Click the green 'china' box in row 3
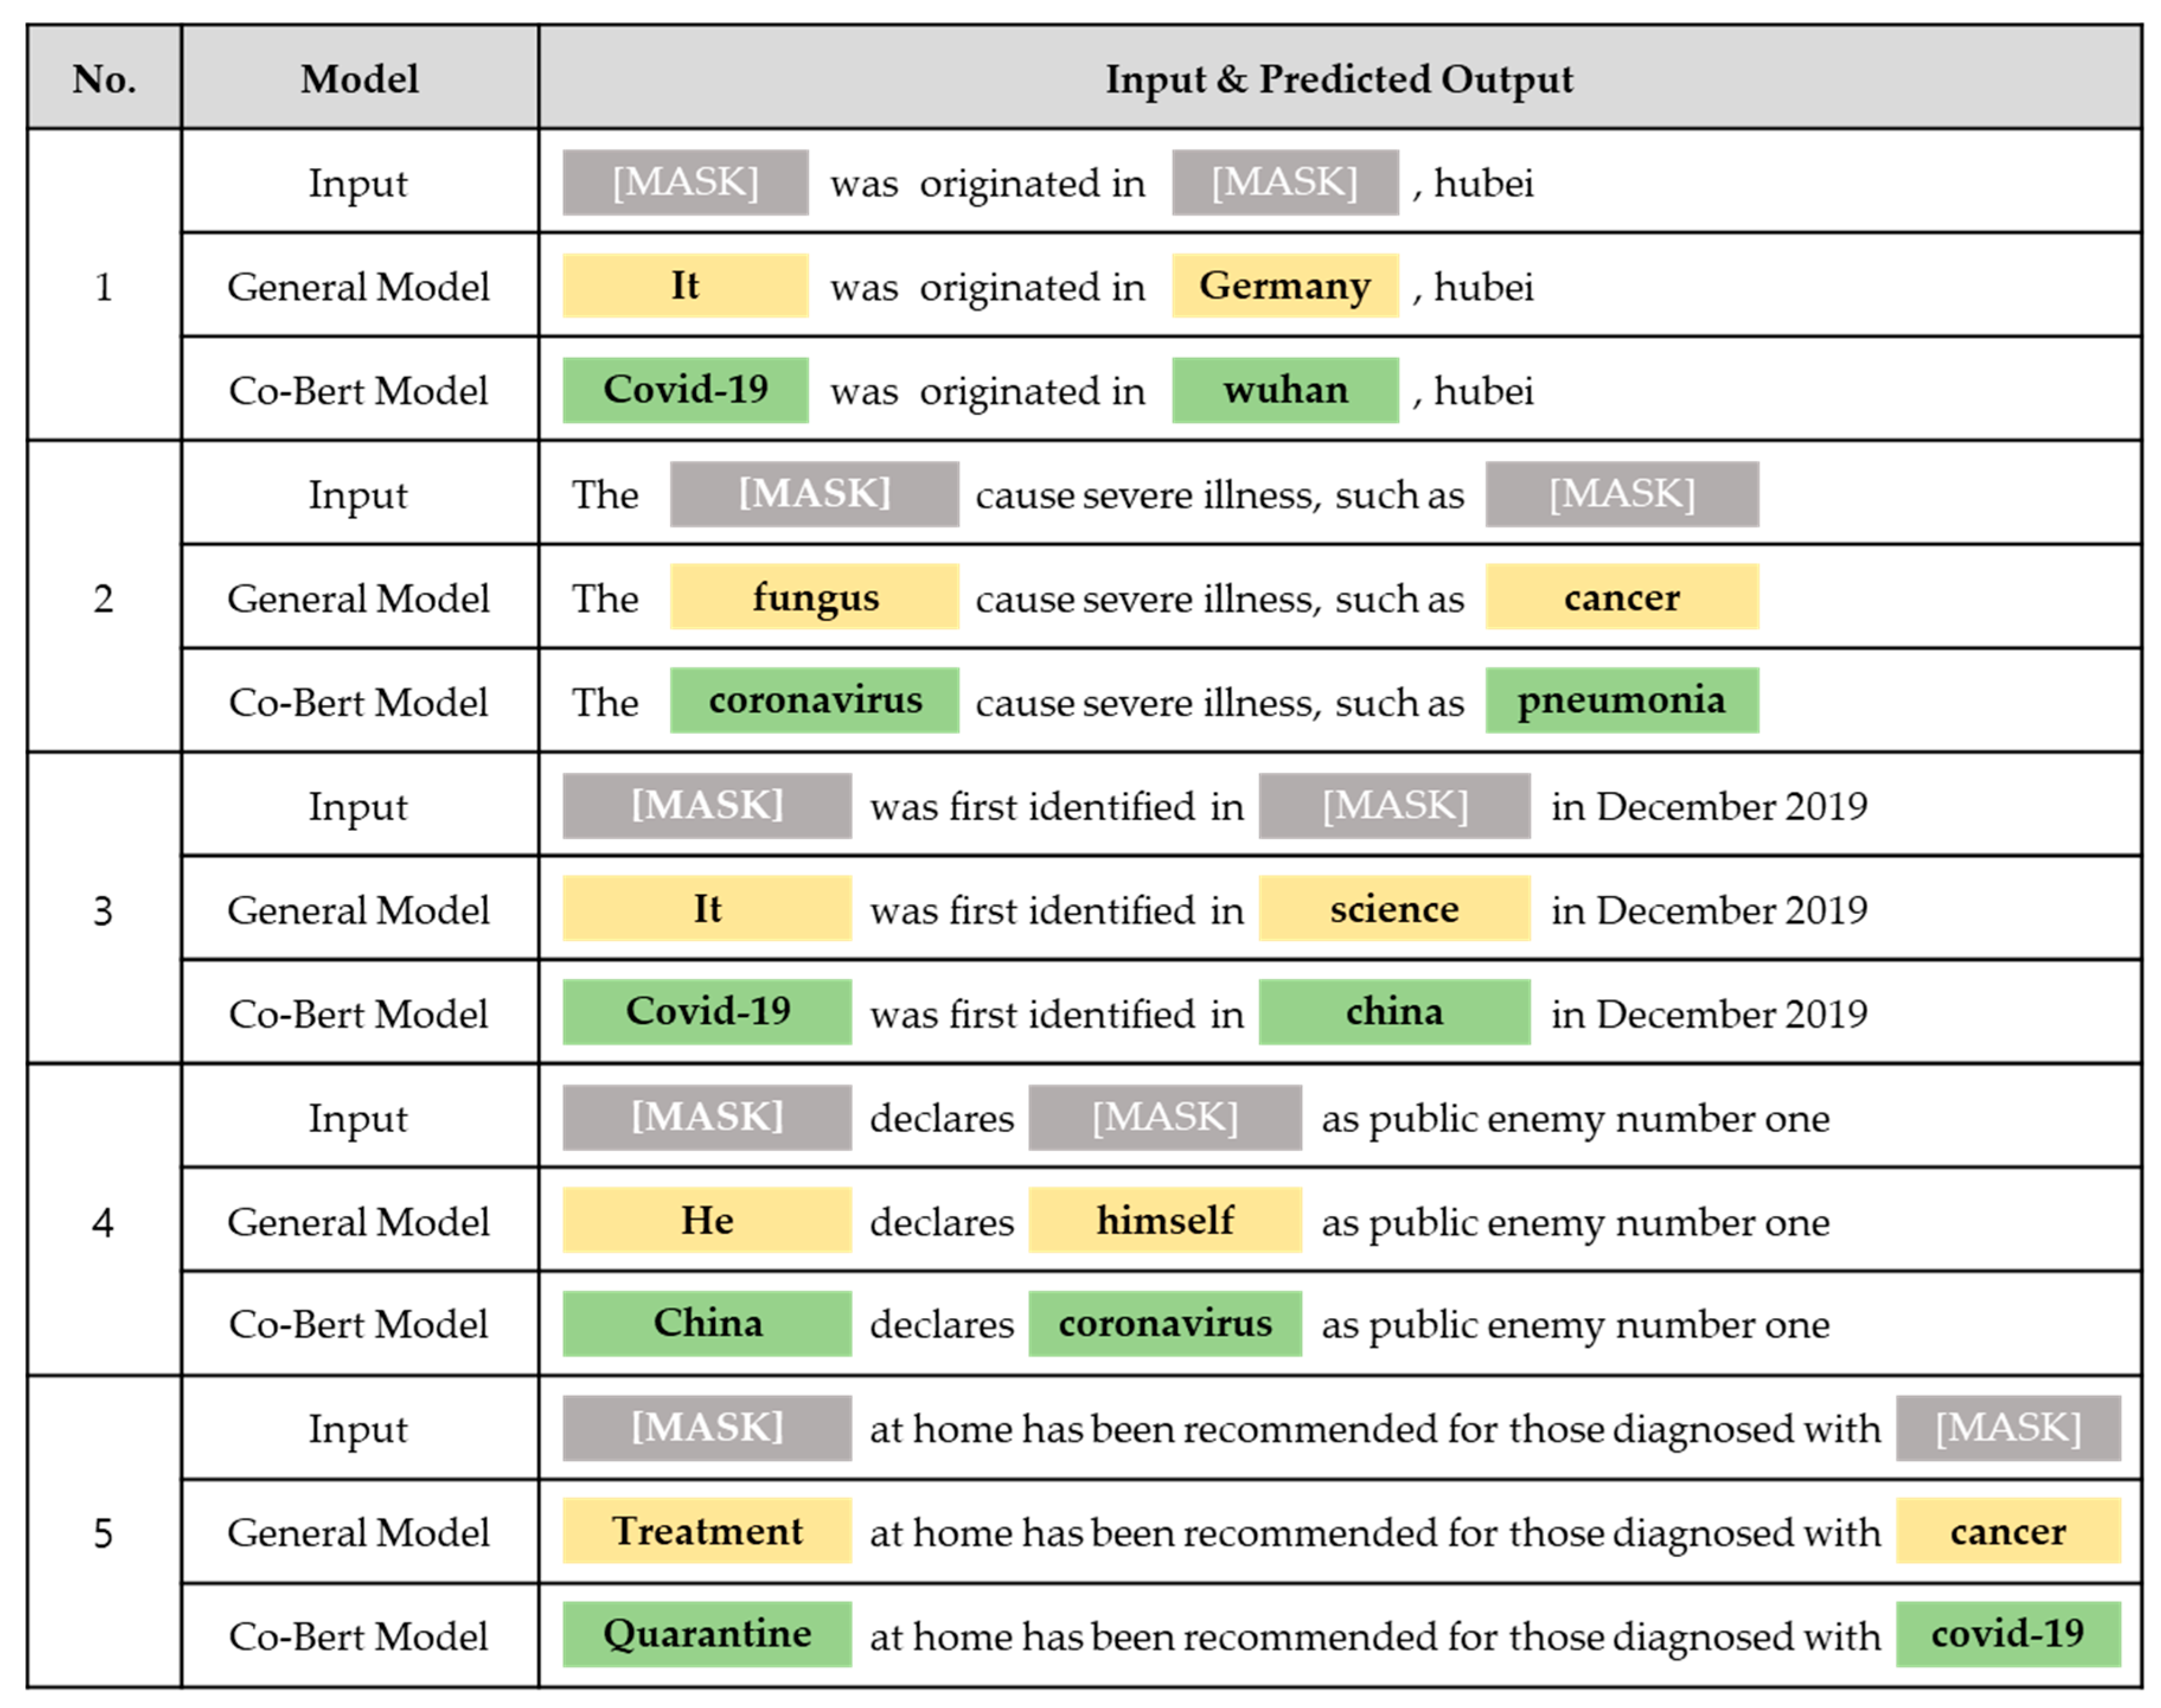2161x1708 pixels. pos(1394,1012)
